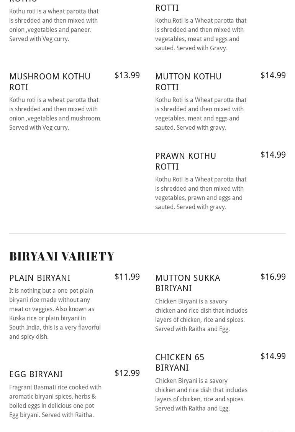
Task: Click the Prawn Kothu Rotti description text
Action: click(x=201, y=193)
